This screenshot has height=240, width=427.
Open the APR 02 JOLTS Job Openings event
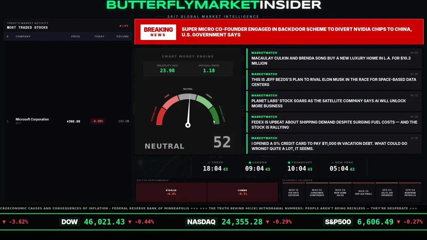387,192
